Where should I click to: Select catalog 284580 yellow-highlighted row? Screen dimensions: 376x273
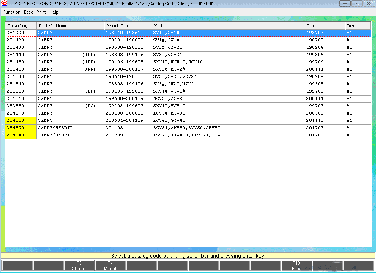[x=188, y=120]
